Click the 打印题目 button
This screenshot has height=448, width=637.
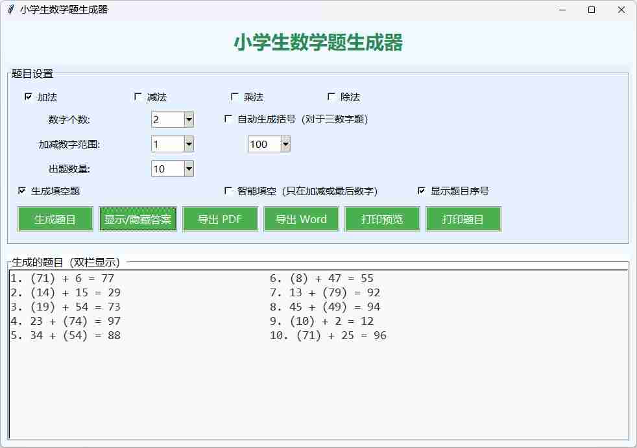click(463, 219)
